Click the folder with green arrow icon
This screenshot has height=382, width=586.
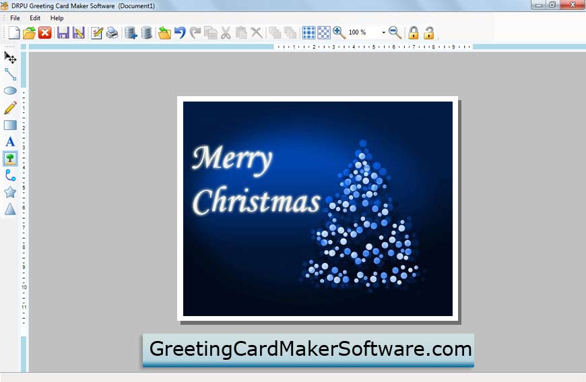[164, 33]
